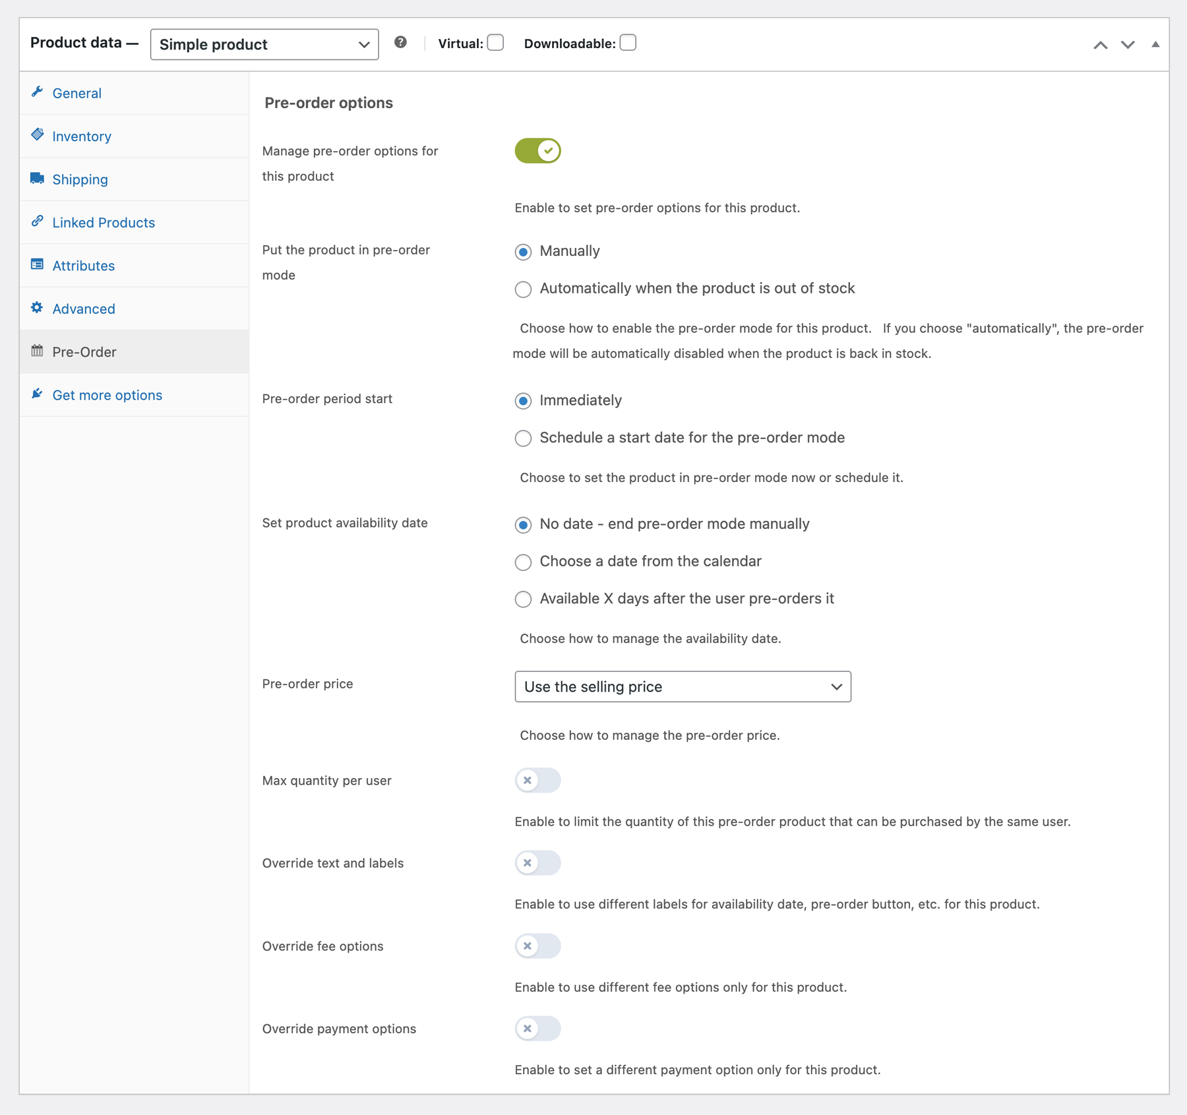Image resolution: width=1187 pixels, height=1115 pixels.
Task: Click the Inventory tag icon
Action: point(37,135)
